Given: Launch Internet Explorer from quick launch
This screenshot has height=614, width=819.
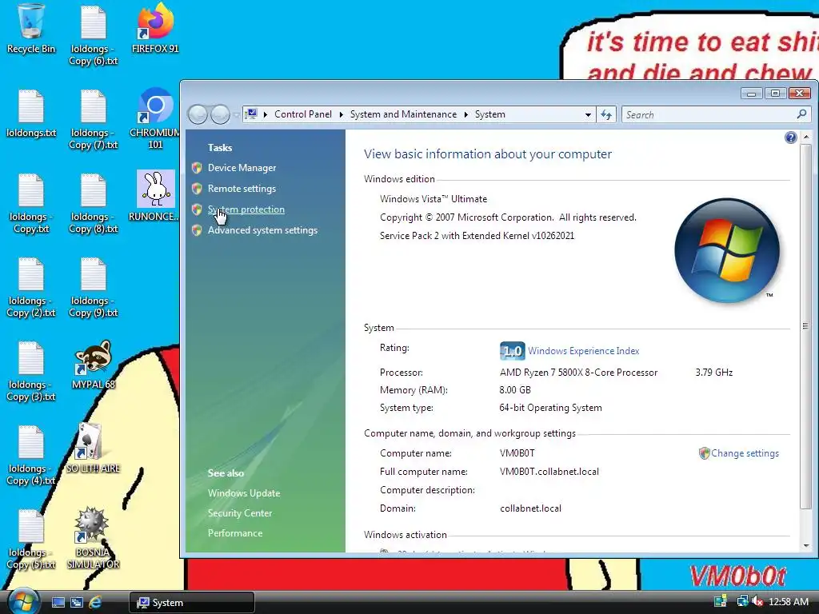Looking at the screenshot, I should 95,602.
